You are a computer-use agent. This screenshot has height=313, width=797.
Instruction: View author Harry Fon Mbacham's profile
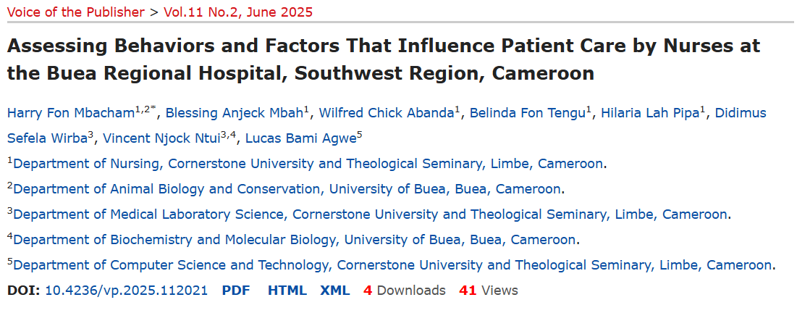71,113
